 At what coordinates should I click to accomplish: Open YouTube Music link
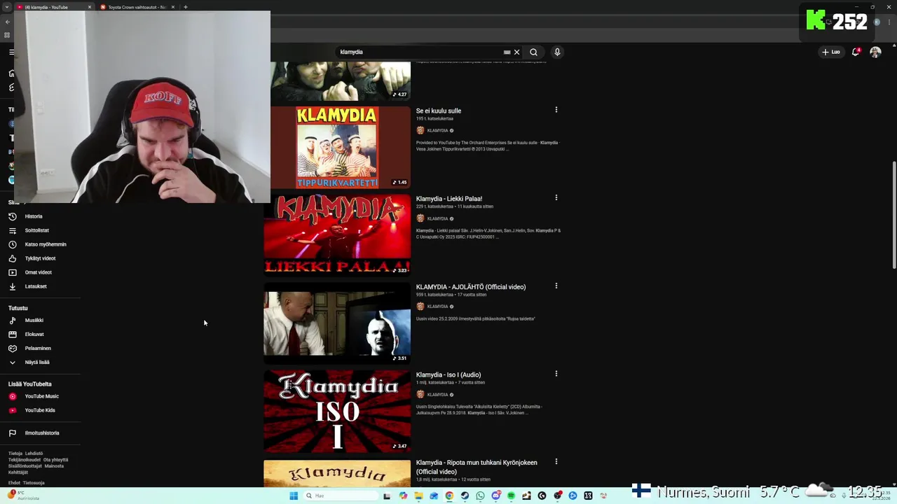tap(41, 396)
